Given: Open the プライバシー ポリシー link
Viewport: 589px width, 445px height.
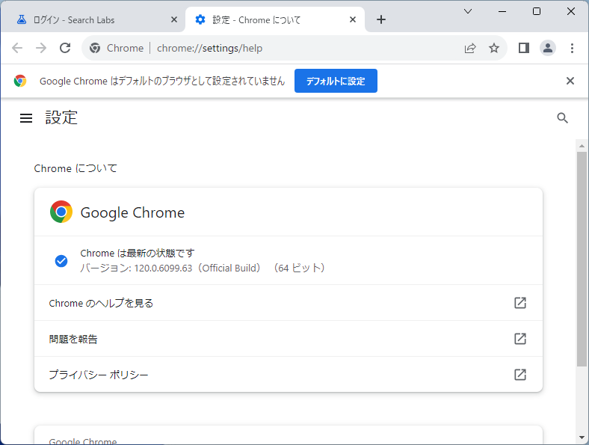Looking at the screenshot, I should pos(289,375).
